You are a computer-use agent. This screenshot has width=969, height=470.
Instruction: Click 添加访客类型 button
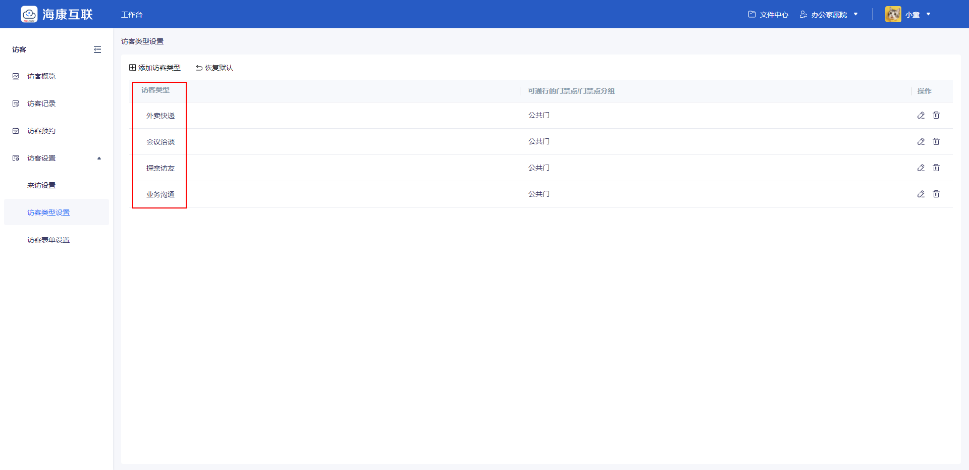pyautogui.click(x=155, y=68)
